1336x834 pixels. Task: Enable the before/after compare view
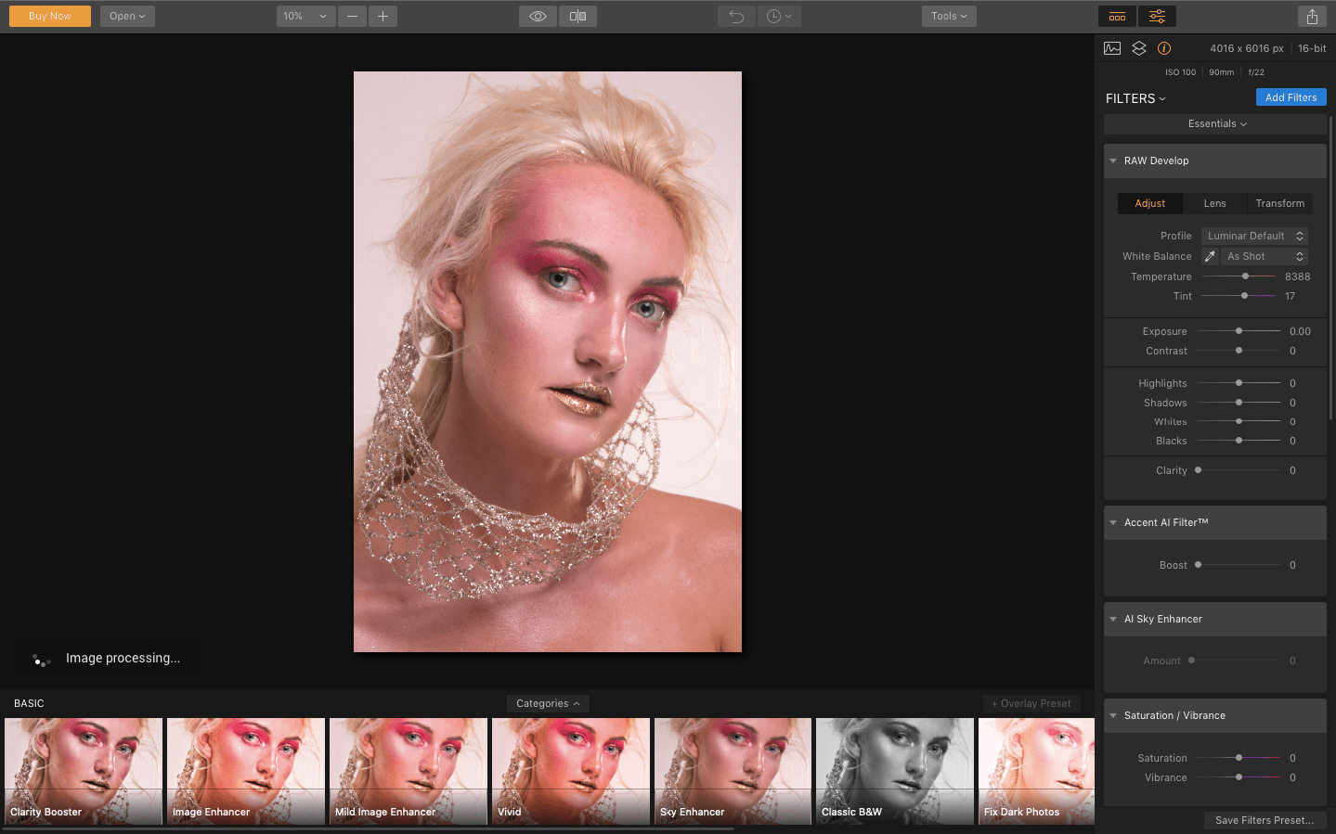point(577,16)
